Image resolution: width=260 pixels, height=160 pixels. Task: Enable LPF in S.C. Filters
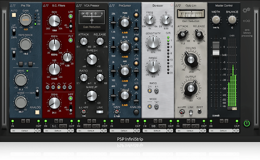pyautogui.click(x=70, y=16)
